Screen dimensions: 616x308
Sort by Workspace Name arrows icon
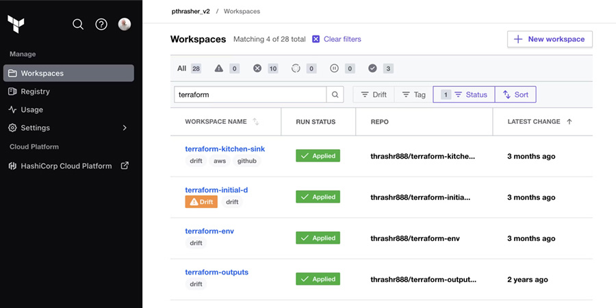pyautogui.click(x=256, y=122)
